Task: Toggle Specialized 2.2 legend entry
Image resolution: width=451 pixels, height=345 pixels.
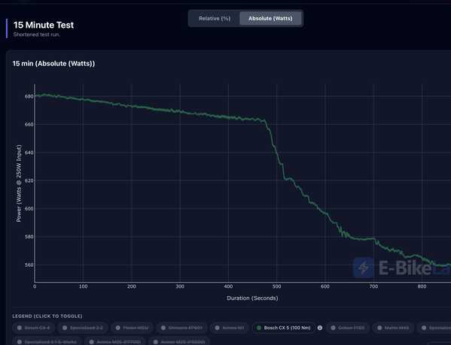Action: pos(83,328)
